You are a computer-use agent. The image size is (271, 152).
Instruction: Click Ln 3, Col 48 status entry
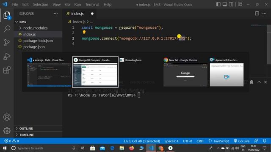click(142, 141)
